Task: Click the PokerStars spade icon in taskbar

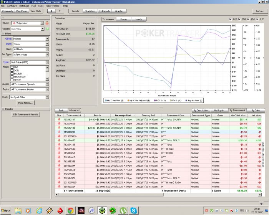Action: coord(60,210)
